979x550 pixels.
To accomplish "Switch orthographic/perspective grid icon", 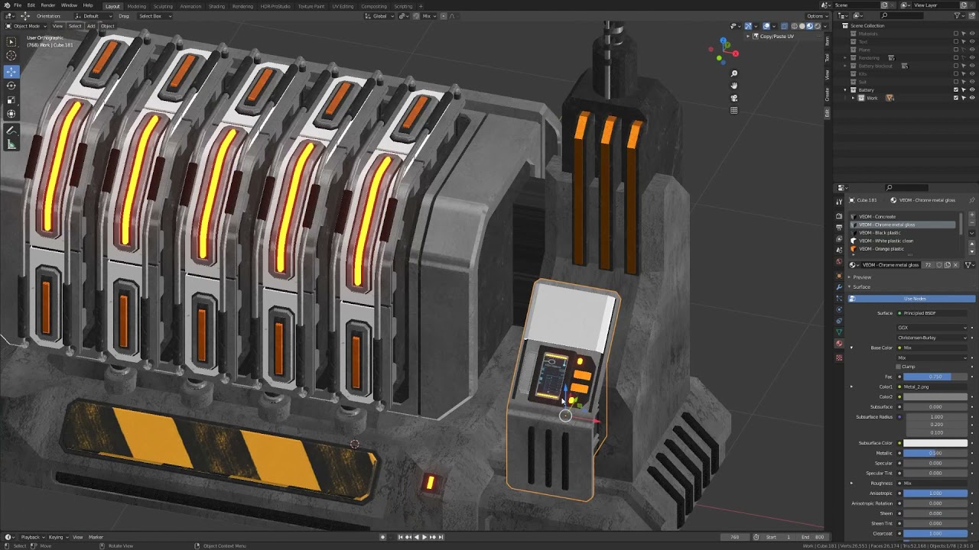I will tap(733, 110).
